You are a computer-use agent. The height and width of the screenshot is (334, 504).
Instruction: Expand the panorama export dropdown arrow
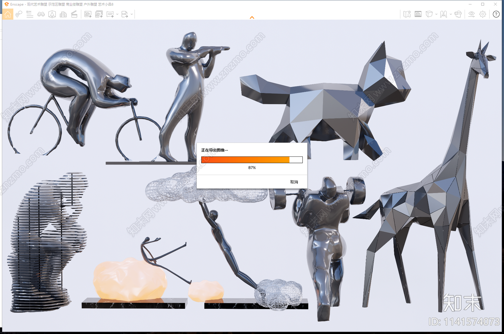coord(117,14)
